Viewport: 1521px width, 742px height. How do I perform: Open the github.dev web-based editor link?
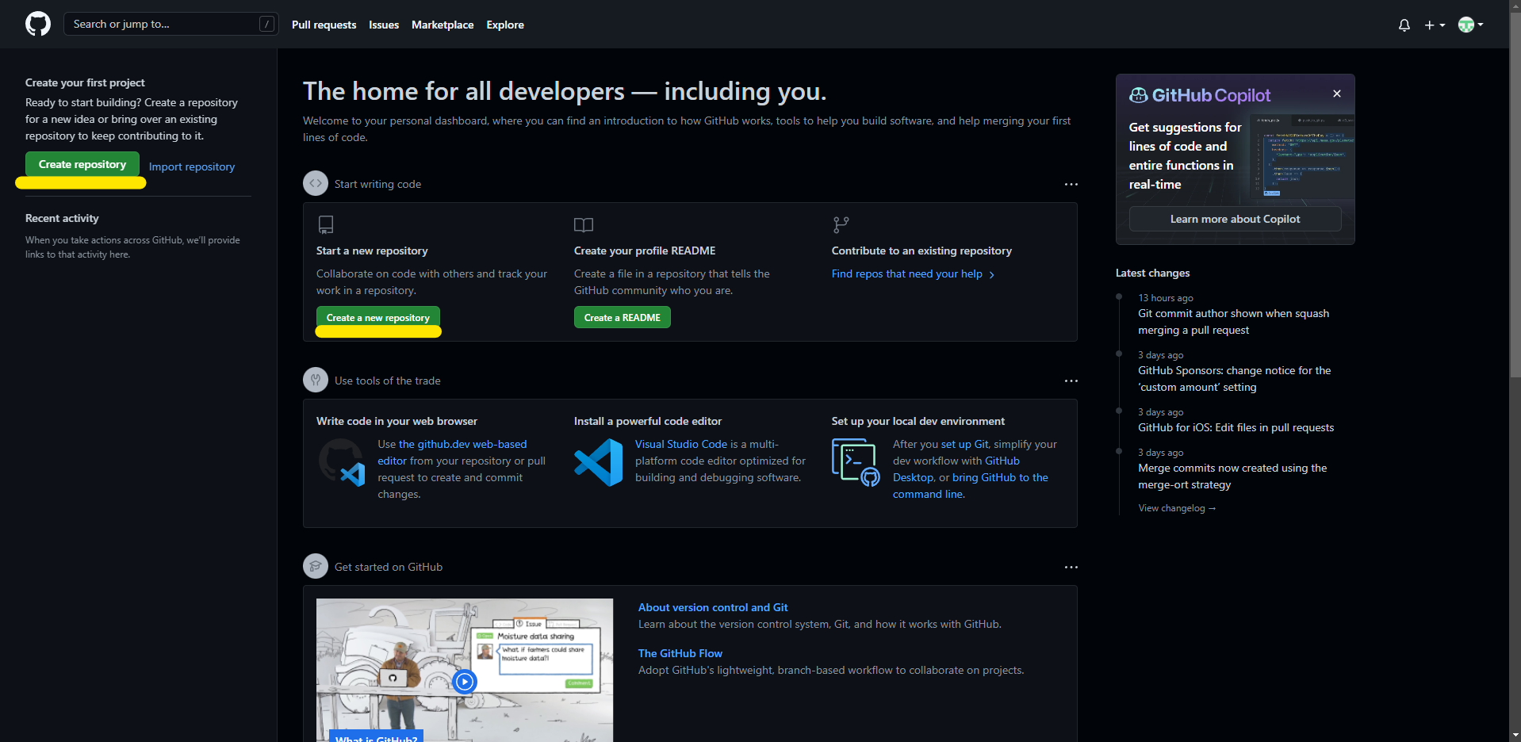452,452
